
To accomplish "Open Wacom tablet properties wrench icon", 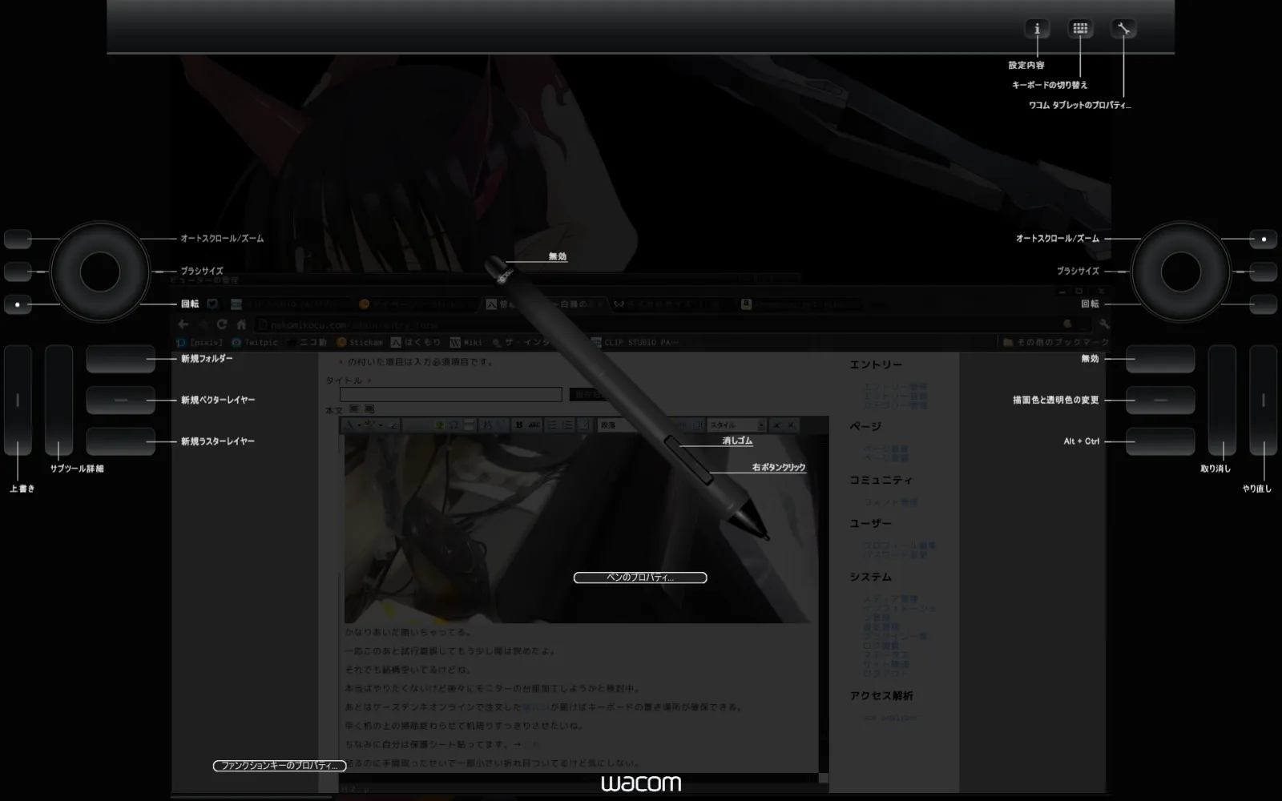I will pyautogui.click(x=1123, y=29).
